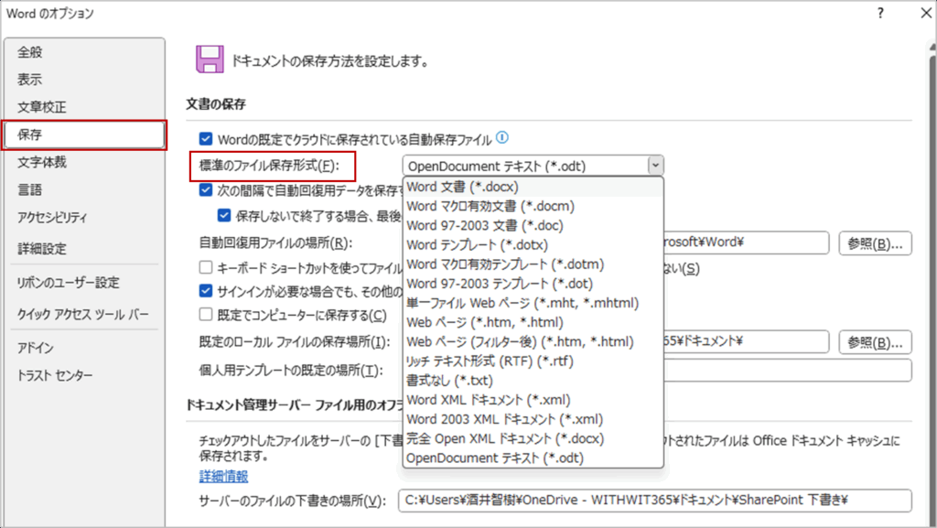Screen dimensions: 937x528
Task: Open the トラスト センター category
Action: coord(84,376)
